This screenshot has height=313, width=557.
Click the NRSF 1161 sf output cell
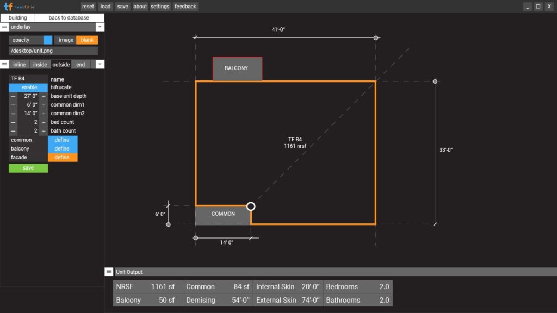pyautogui.click(x=148, y=287)
